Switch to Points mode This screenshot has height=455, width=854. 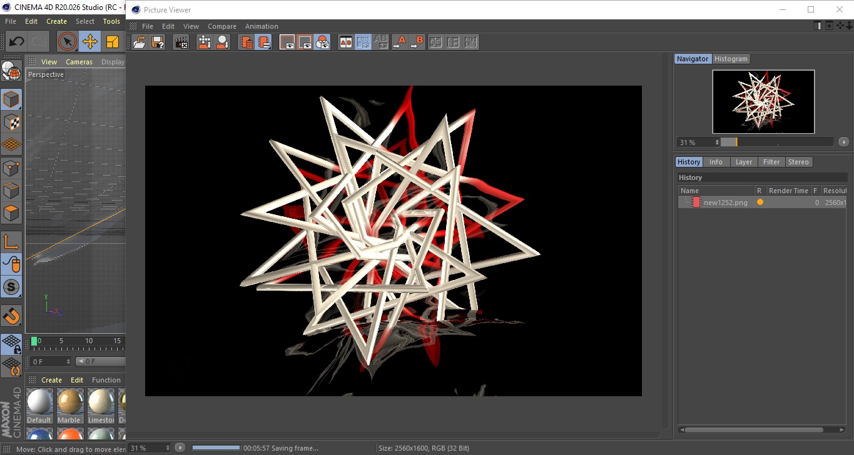pos(11,167)
